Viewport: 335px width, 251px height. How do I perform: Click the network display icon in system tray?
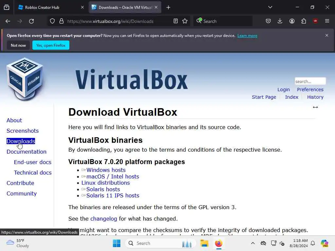(x=273, y=243)
